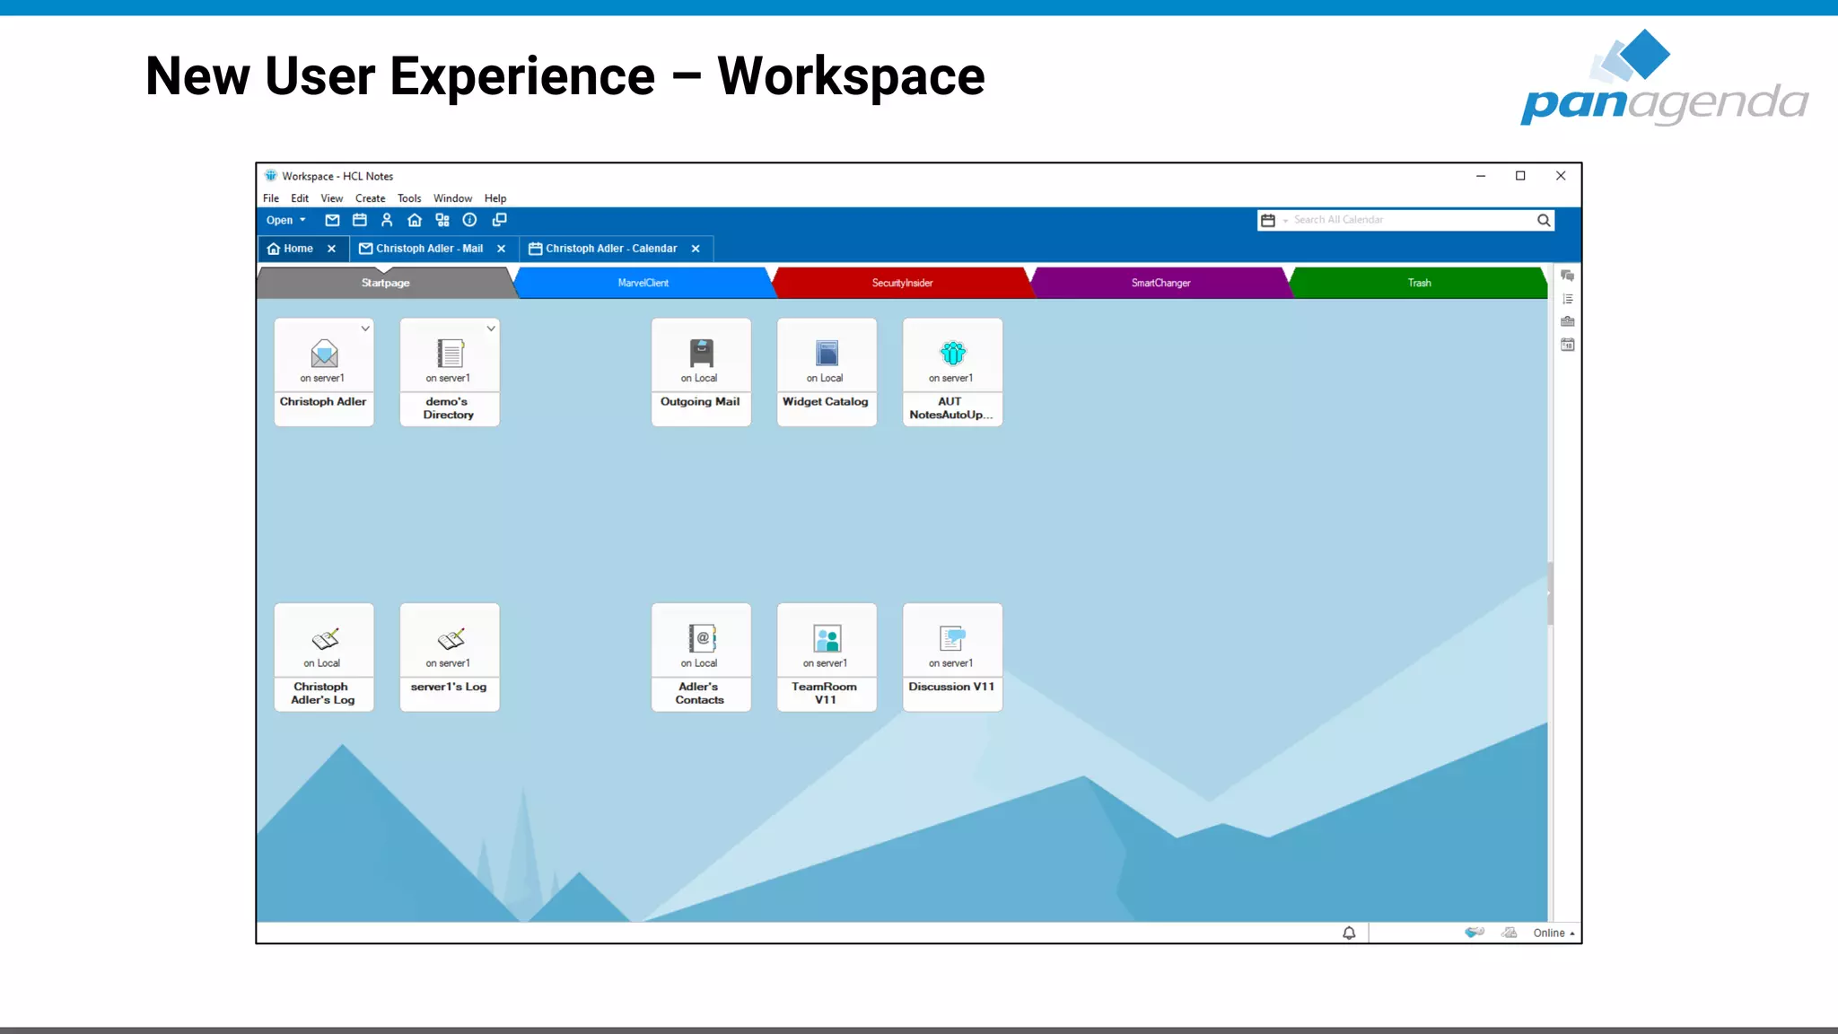Open the Mail toolbar icon
Viewport: 1838px width, 1034px height.
coord(332,220)
